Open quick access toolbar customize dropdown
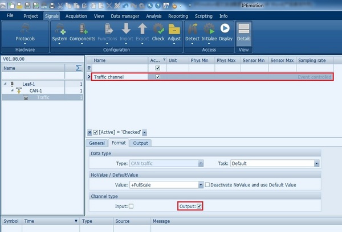Viewport: 342px width, 232px height. [x=190, y=6]
